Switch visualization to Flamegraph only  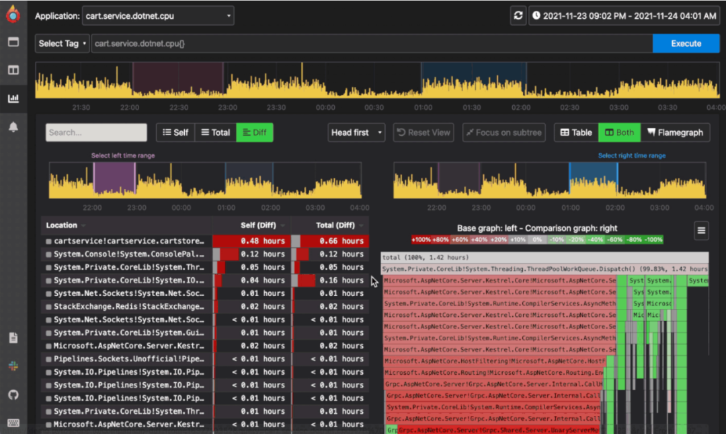point(676,132)
